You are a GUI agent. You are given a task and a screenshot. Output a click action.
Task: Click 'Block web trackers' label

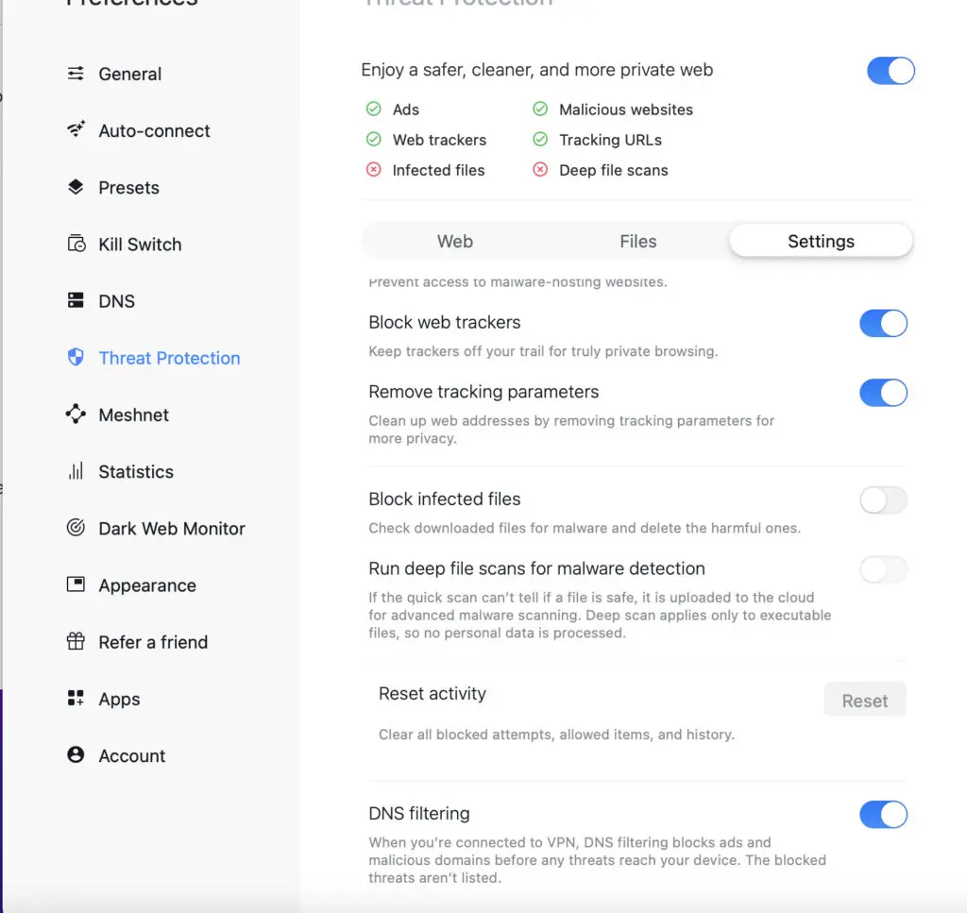(444, 322)
